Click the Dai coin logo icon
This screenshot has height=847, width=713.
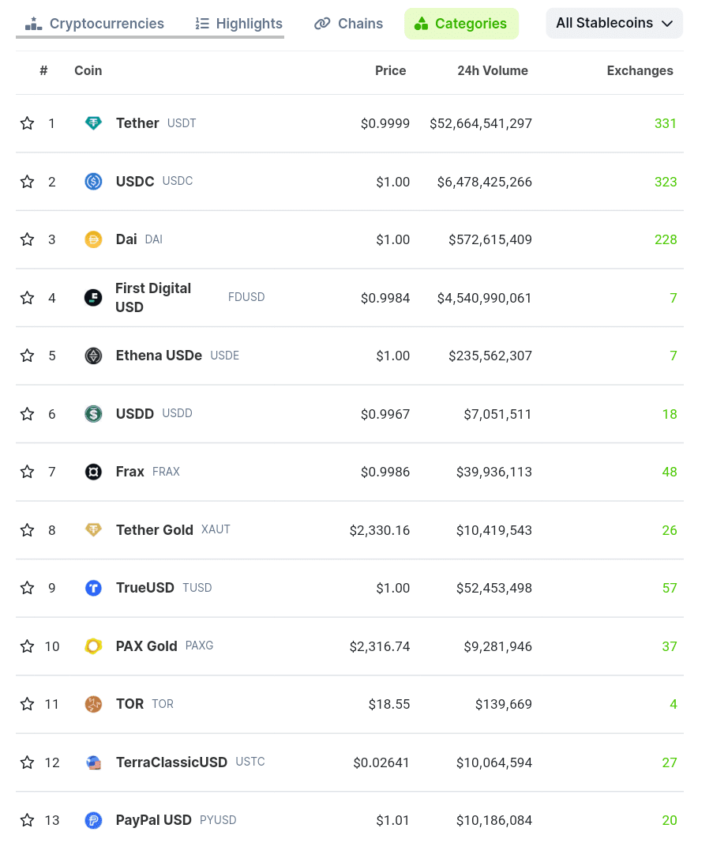pyautogui.click(x=93, y=239)
